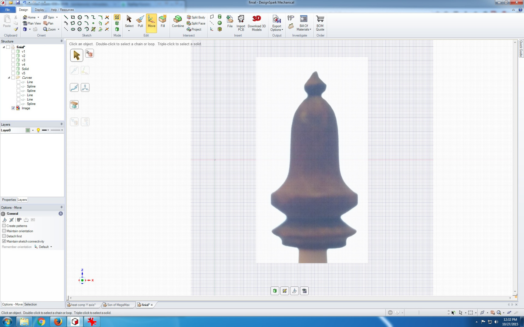Collapse the Curves folder
This screenshot has width=524, height=327.
[x=9, y=78]
